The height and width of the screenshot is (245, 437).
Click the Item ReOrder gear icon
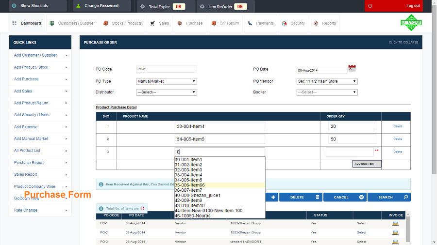point(202,6)
